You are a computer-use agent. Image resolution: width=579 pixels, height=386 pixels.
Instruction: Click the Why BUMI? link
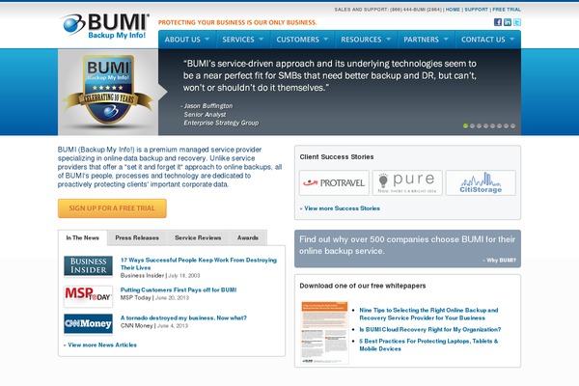point(499,260)
